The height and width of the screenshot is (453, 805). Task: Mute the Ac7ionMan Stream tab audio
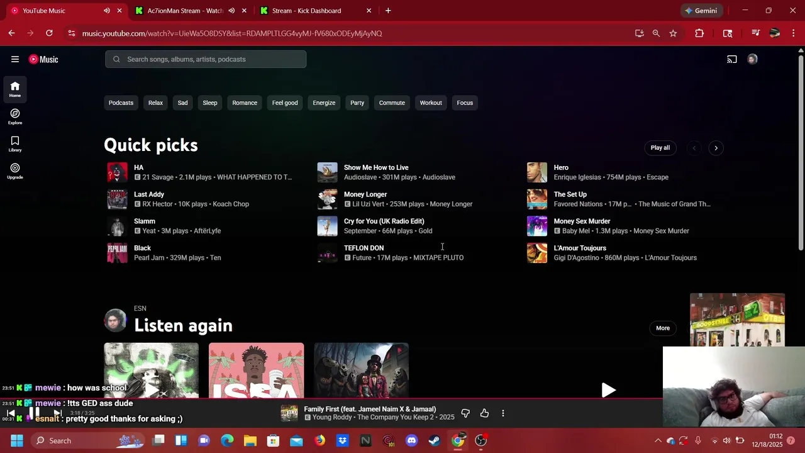coord(231,11)
